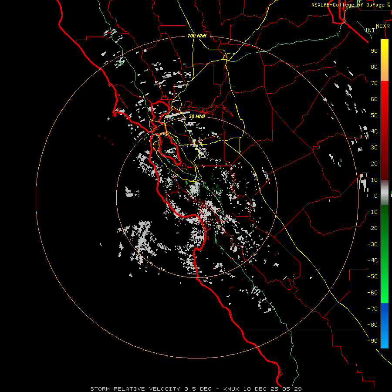Click the NEXR label near the color scale
Viewport: 392px width, 392px height.
tap(383, 26)
